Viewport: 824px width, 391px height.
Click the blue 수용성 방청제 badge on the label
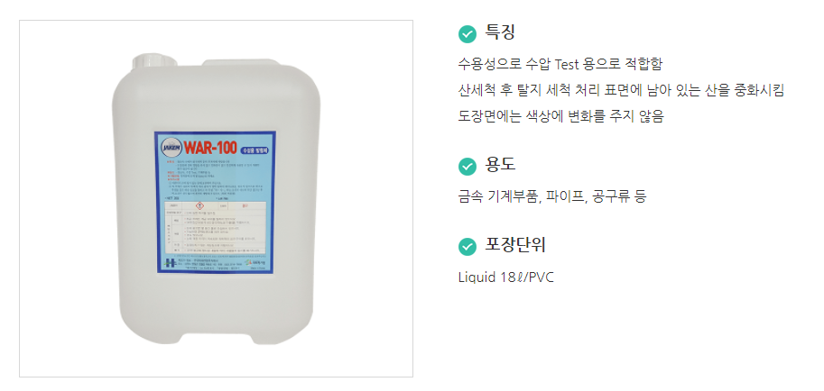point(255,150)
